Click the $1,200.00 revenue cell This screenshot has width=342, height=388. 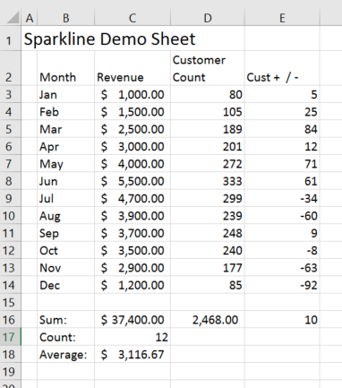tap(133, 285)
